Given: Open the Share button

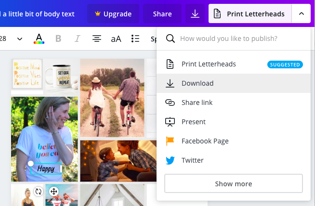Looking at the screenshot, I should coord(162,14).
